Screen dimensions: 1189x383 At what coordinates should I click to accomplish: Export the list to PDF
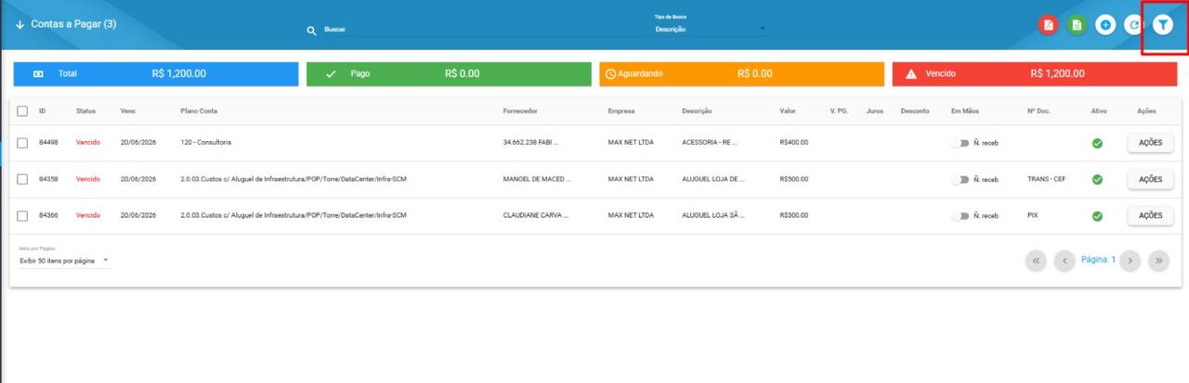[1049, 25]
